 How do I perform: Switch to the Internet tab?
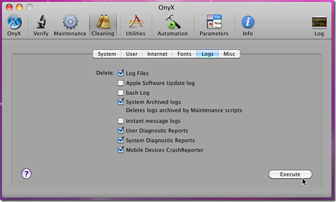click(x=157, y=54)
